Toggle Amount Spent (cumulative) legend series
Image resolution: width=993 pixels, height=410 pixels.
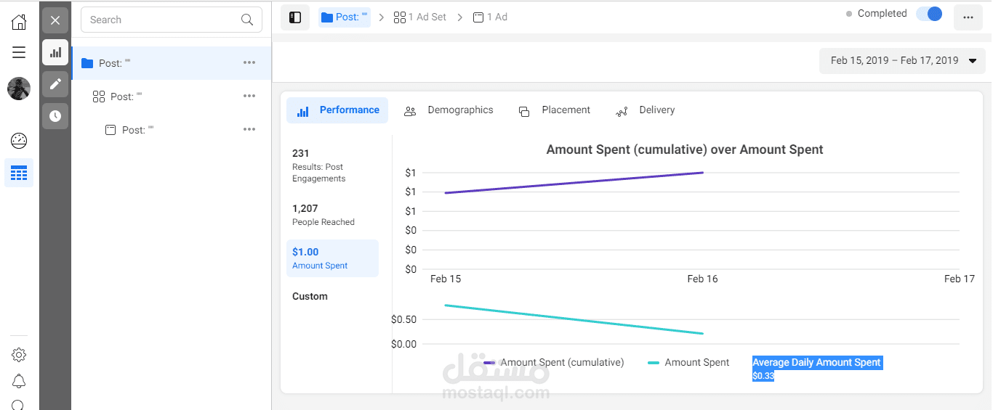(x=554, y=363)
